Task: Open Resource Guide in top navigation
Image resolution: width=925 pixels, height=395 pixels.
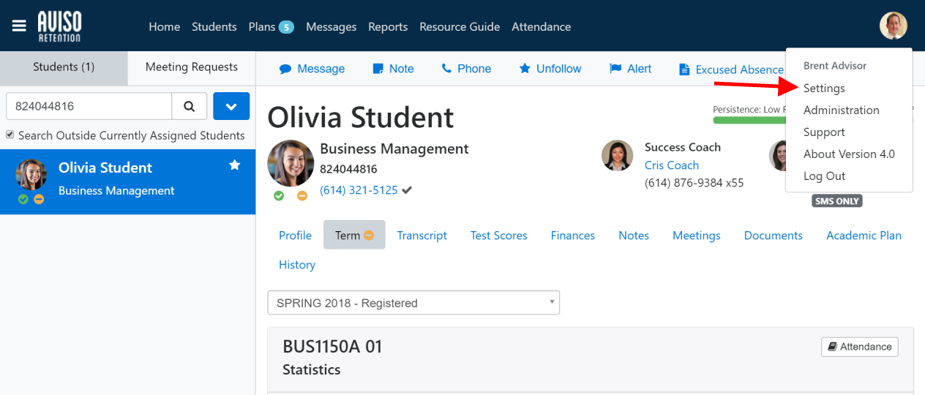Action: [460, 26]
